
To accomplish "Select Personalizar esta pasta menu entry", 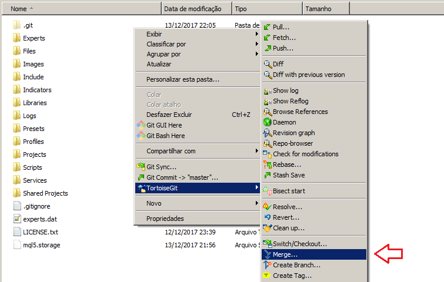I will pyautogui.click(x=183, y=79).
